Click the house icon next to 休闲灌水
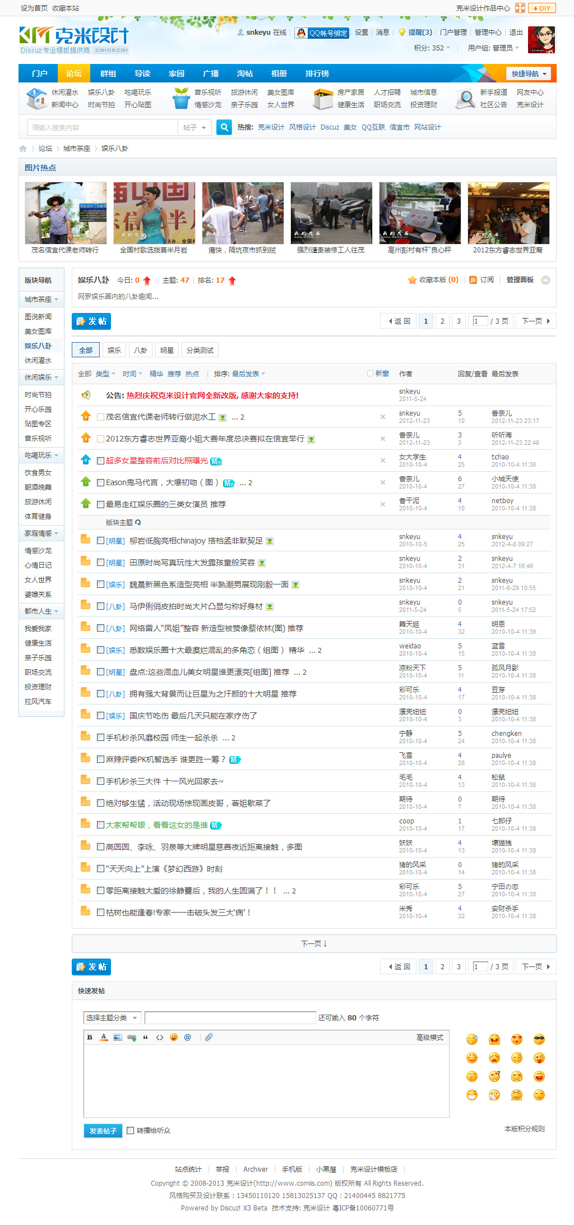This screenshot has width=574, height=1225. (x=36, y=99)
